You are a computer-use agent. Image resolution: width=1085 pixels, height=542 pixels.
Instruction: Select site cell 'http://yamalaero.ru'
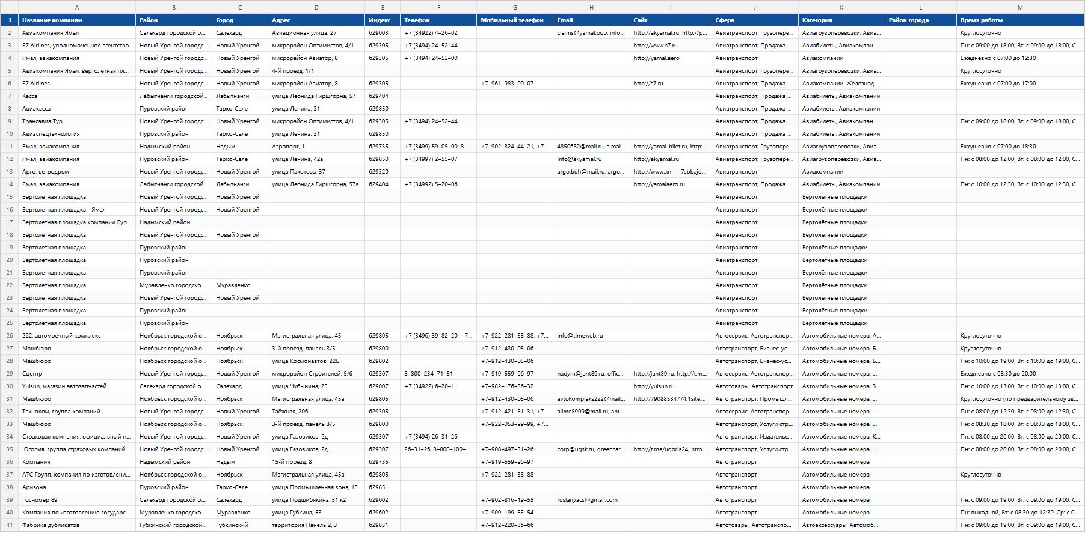[x=671, y=184]
